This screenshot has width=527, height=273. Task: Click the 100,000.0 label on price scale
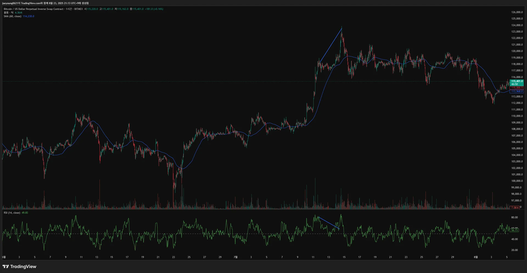[517, 181]
